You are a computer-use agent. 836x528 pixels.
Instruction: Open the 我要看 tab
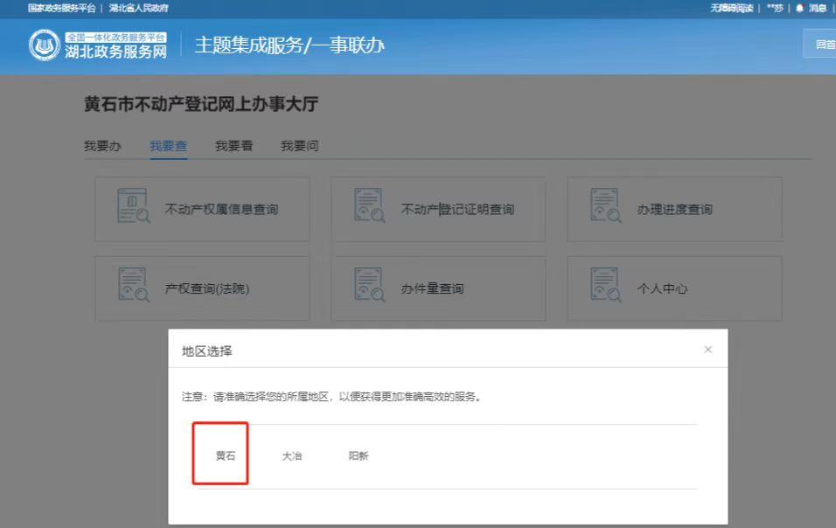pos(233,146)
